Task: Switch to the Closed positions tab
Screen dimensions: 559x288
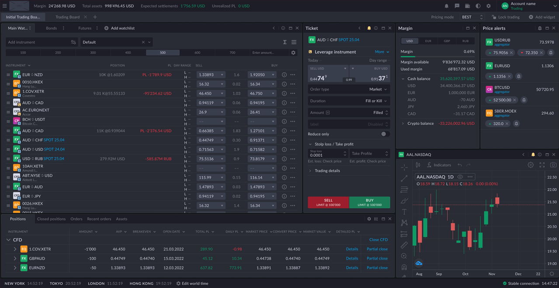Action: (x=51, y=219)
